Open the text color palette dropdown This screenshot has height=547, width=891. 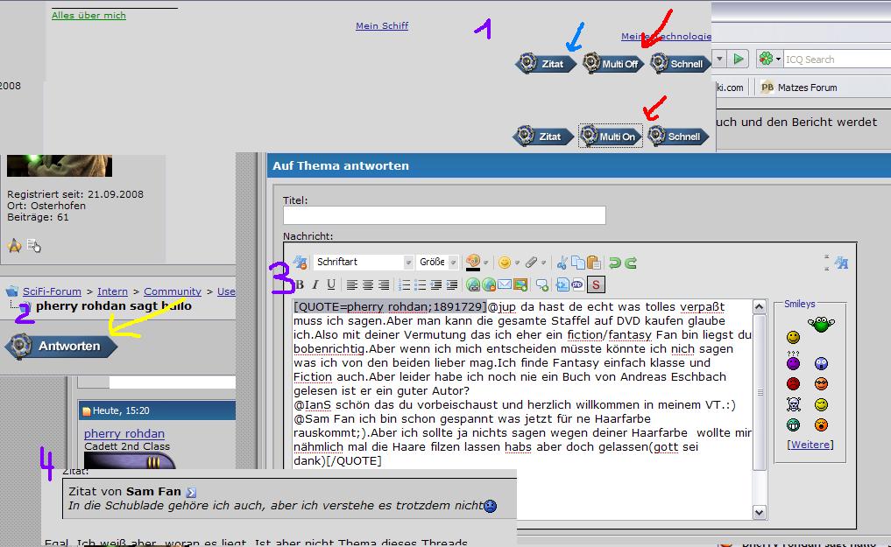(x=486, y=263)
